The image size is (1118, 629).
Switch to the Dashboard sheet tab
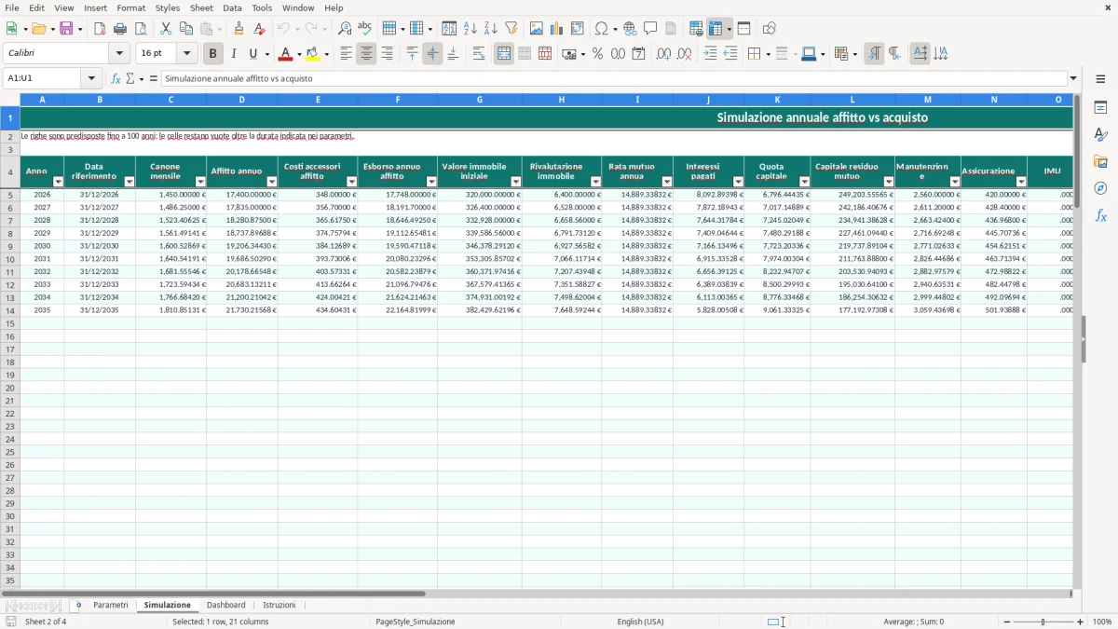pyautogui.click(x=226, y=606)
